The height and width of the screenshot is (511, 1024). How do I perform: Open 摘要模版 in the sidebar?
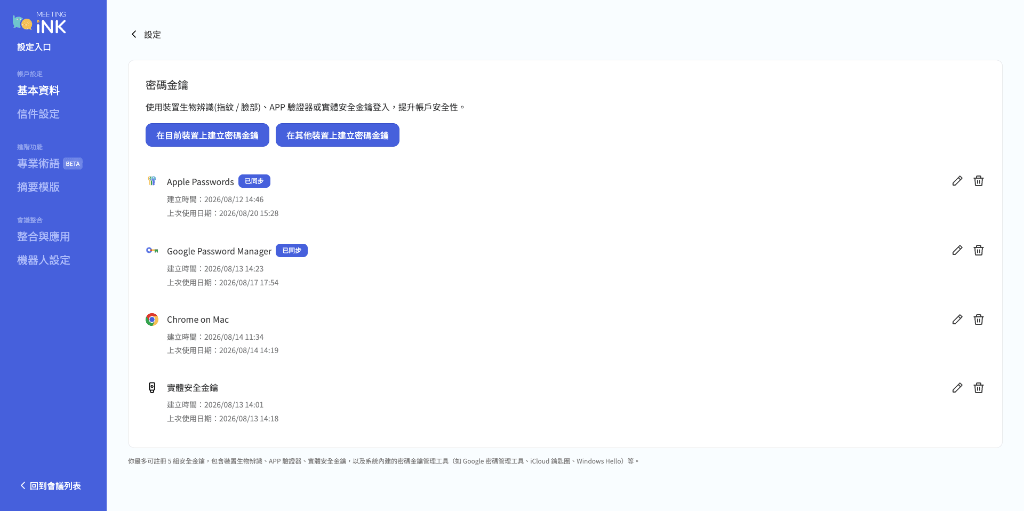pyautogui.click(x=38, y=187)
